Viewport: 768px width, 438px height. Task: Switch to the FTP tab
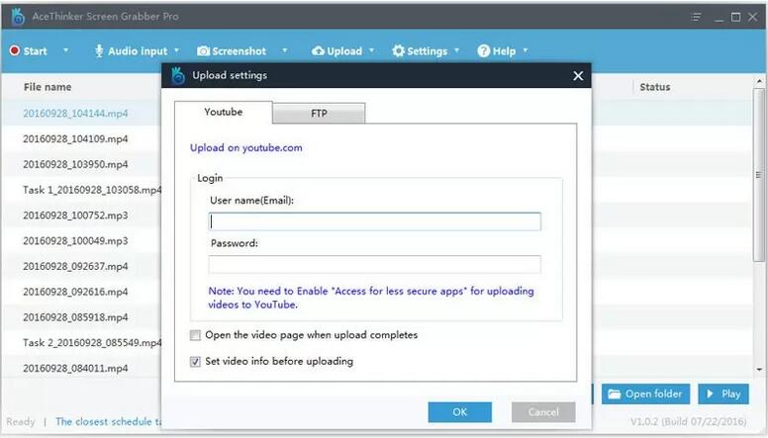[319, 113]
